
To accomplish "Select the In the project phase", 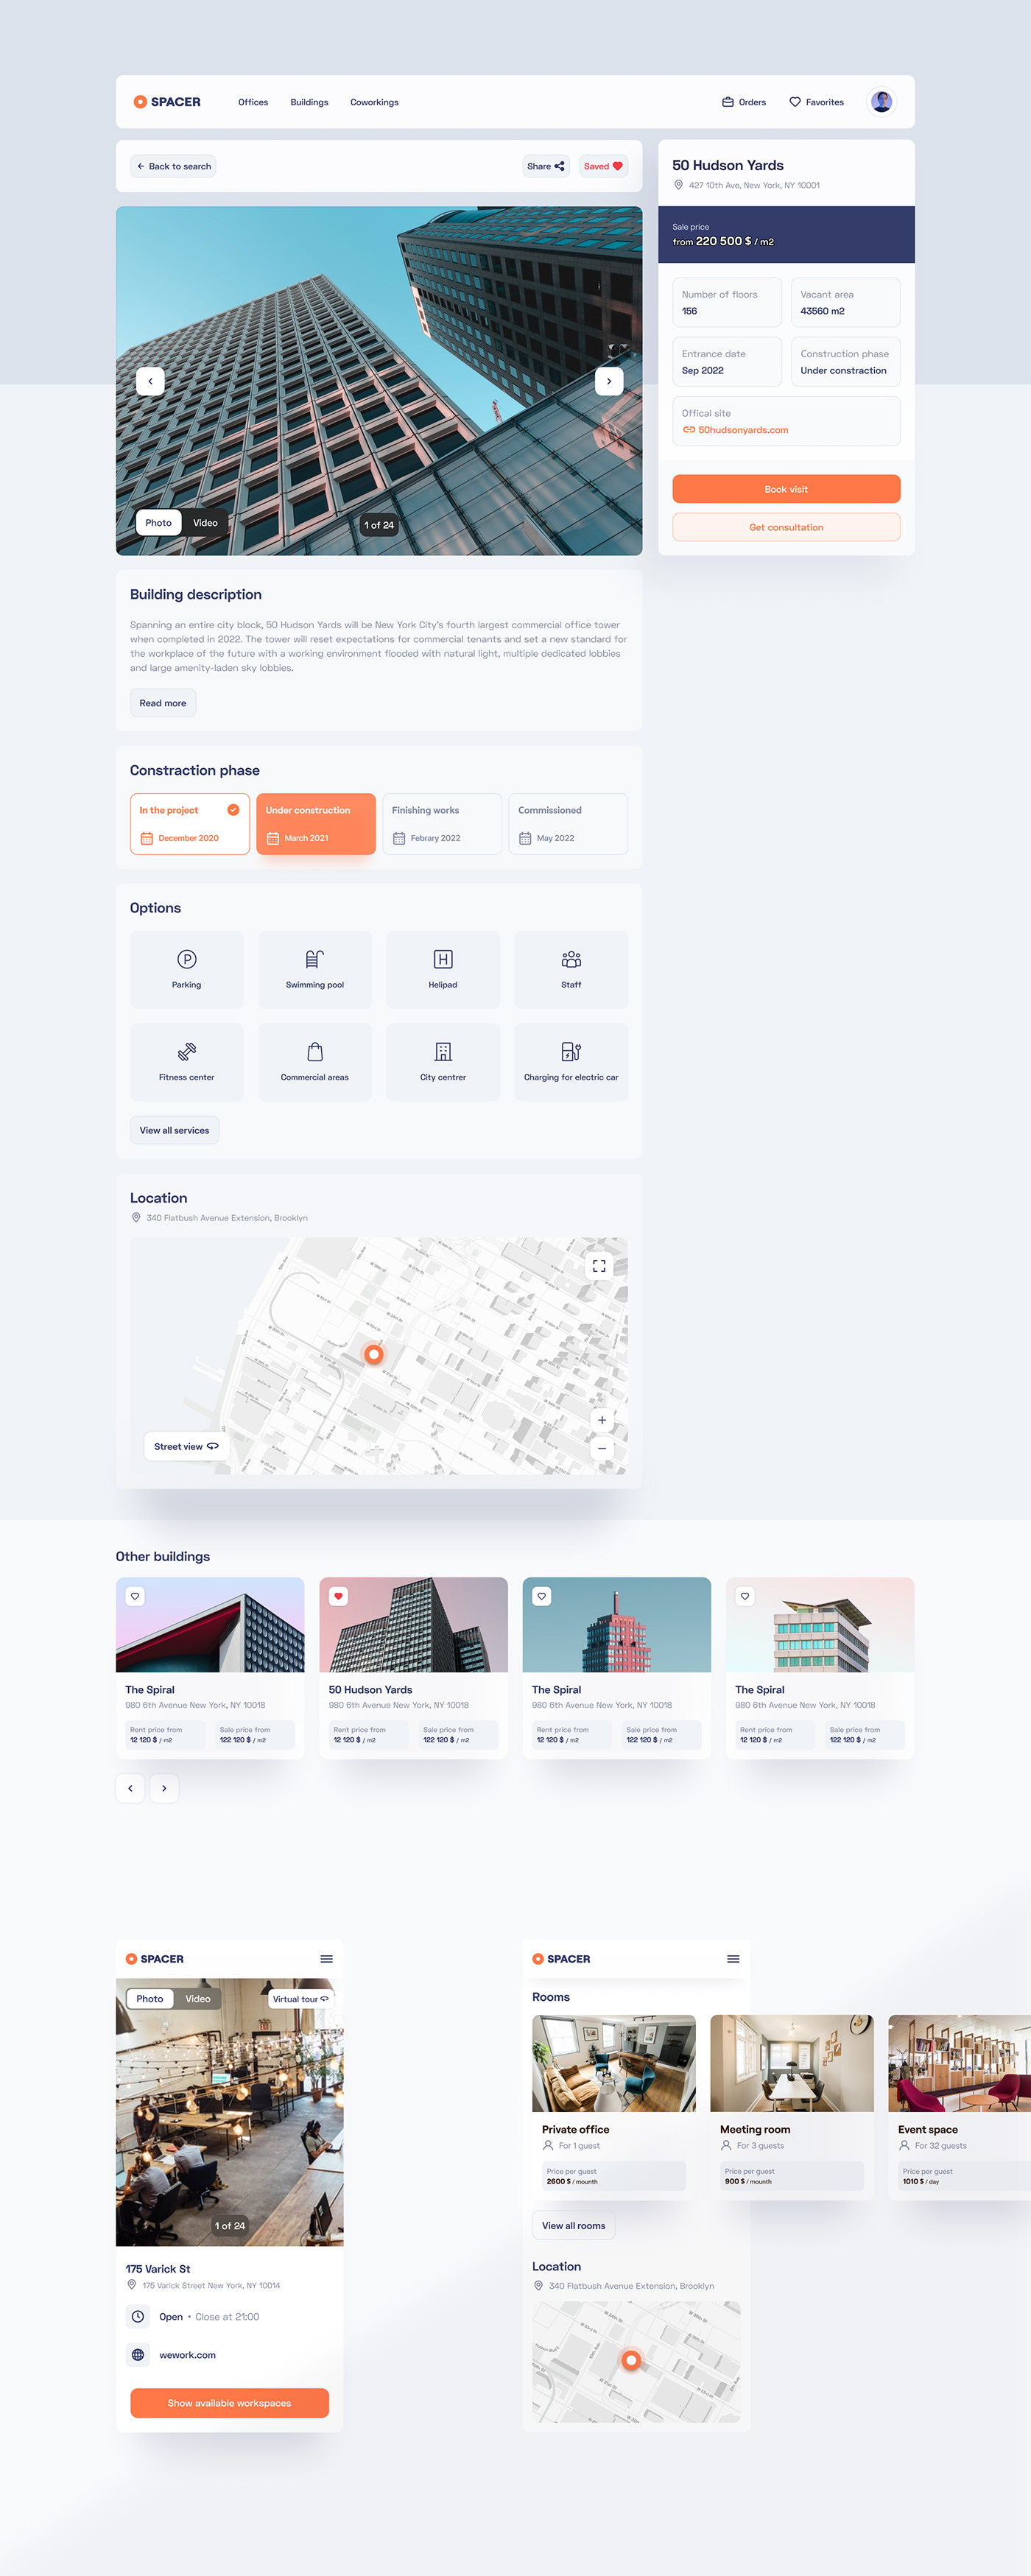I will coord(190,824).
